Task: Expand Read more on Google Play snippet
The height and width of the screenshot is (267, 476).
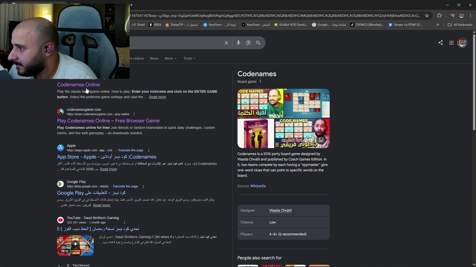Action: [x=102, y=205]
